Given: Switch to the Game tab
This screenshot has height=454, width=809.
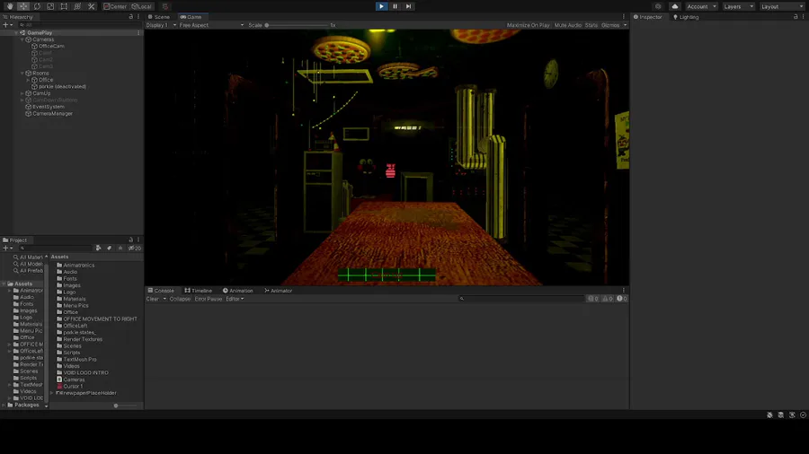Looking at the screenshot, I should tap(191, 16).
